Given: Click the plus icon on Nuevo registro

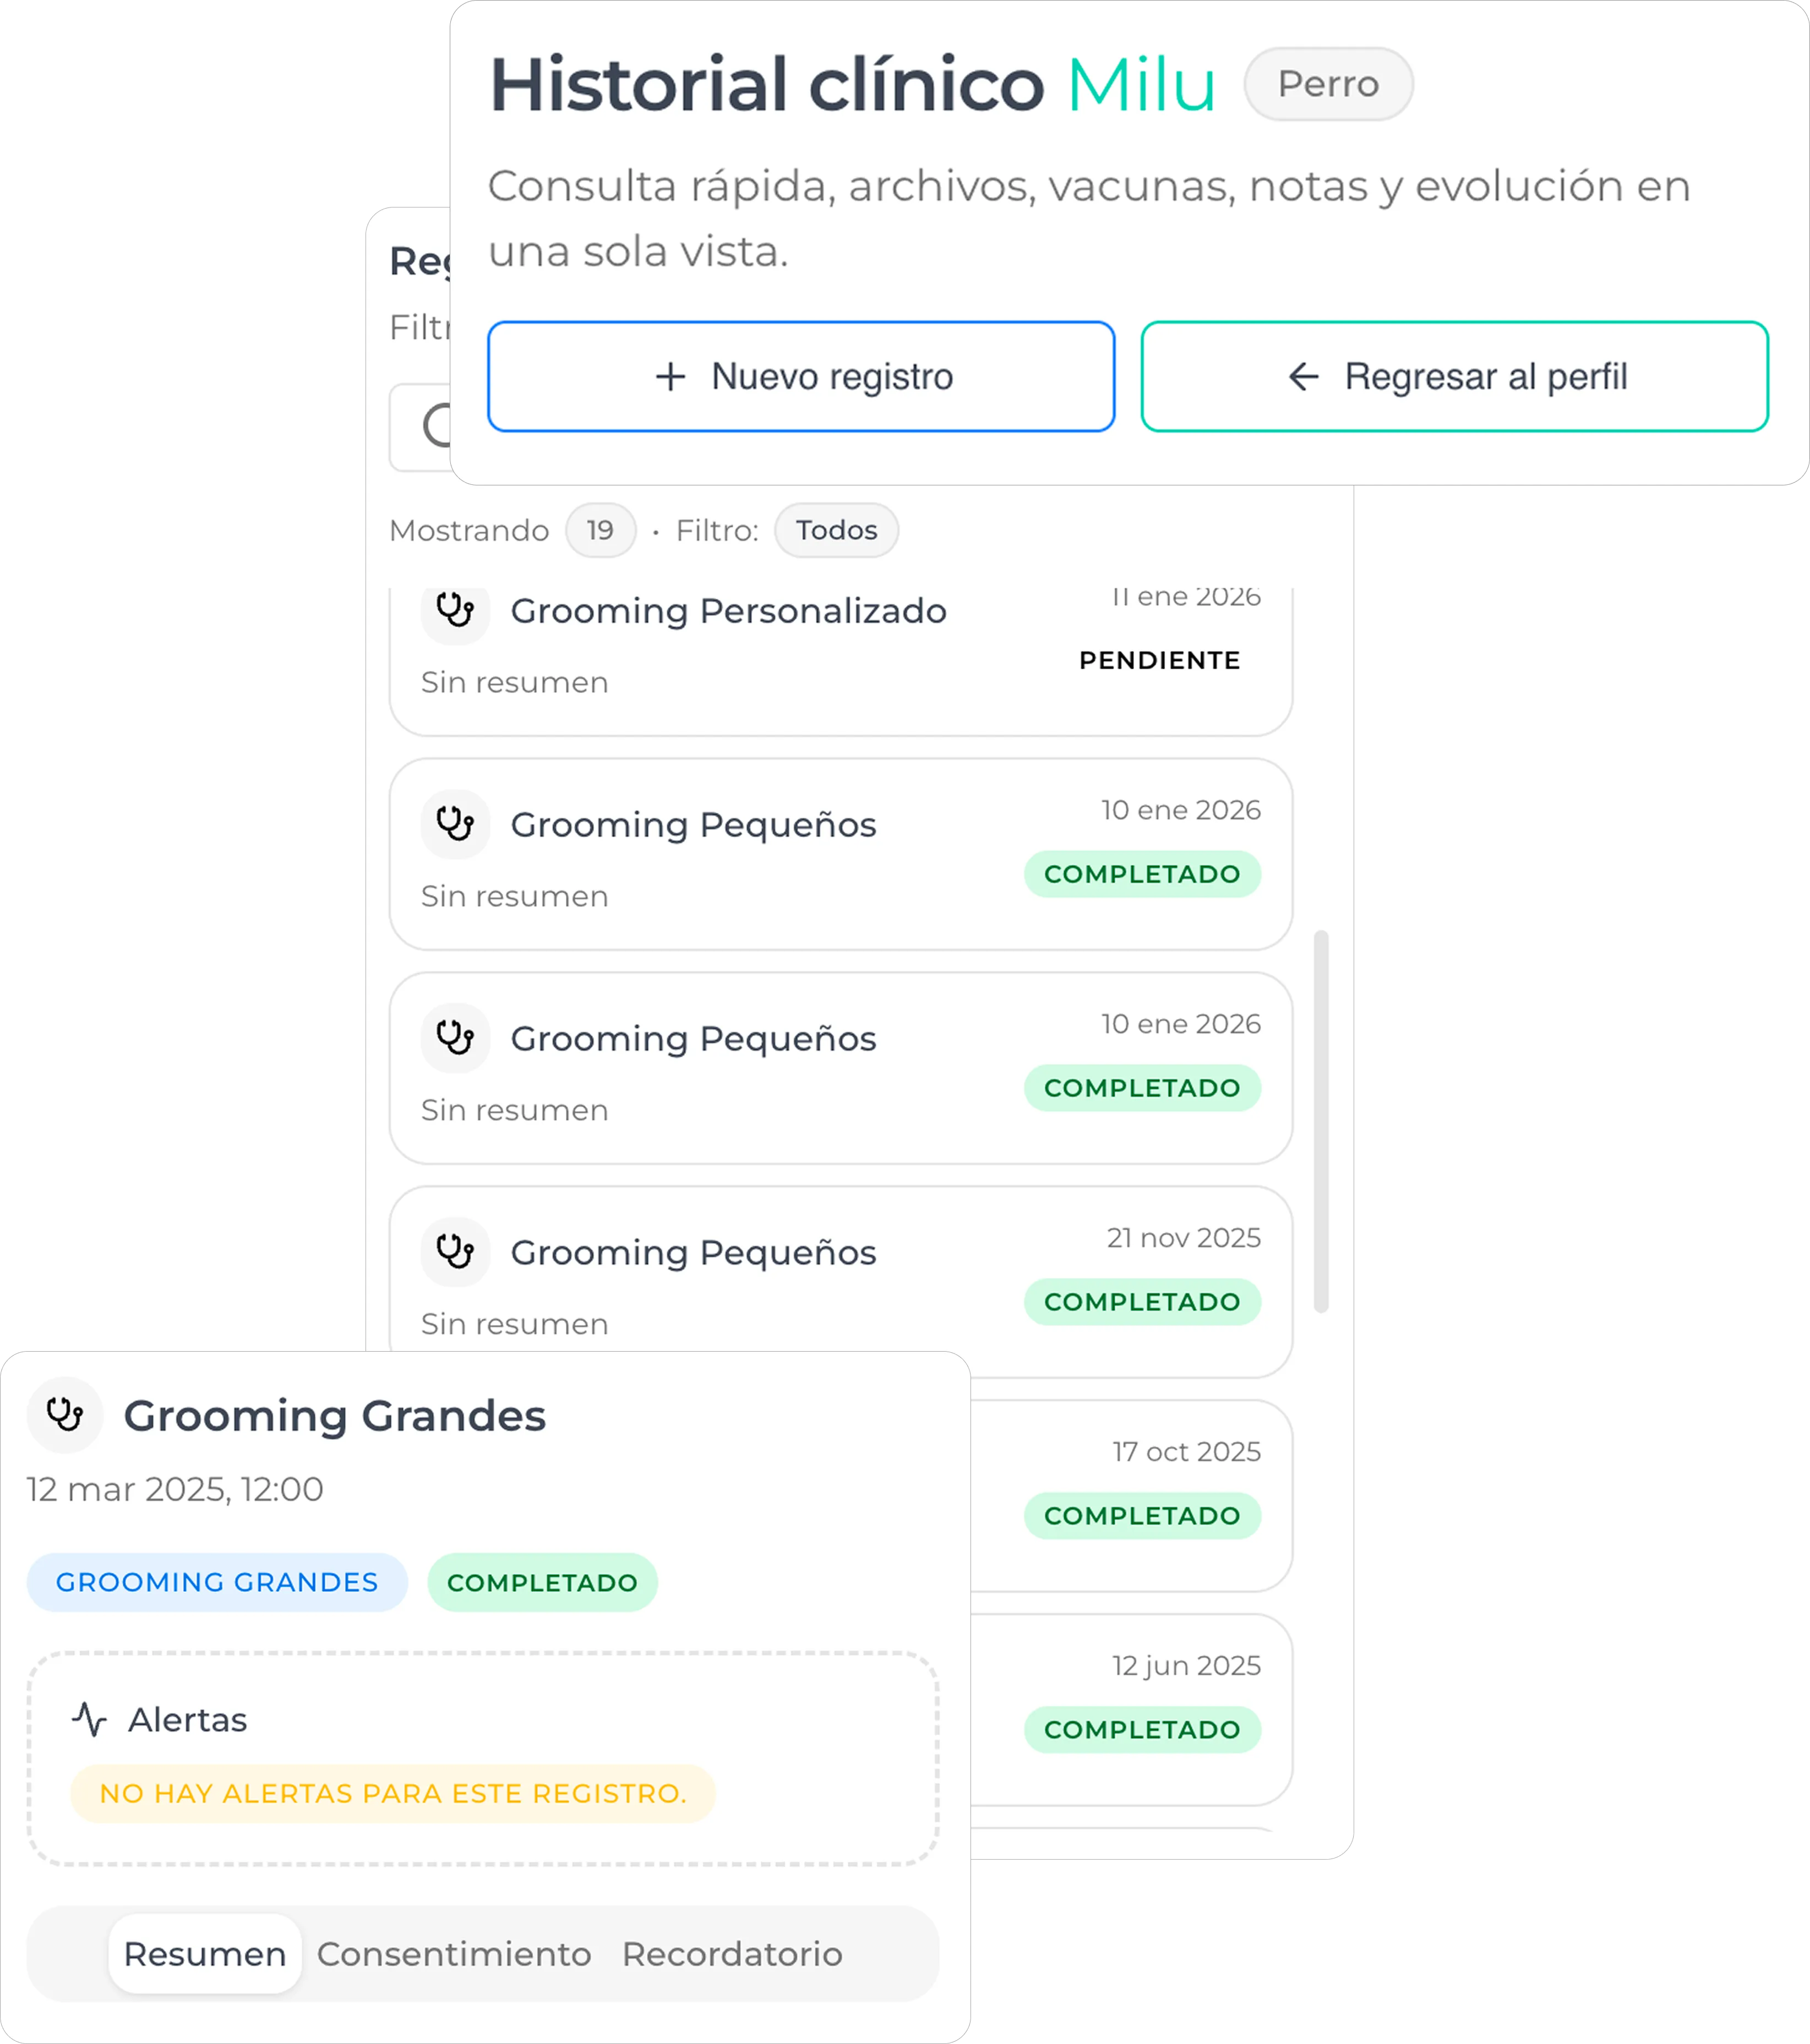Looking at the screenshot, I should pos(670,377).
